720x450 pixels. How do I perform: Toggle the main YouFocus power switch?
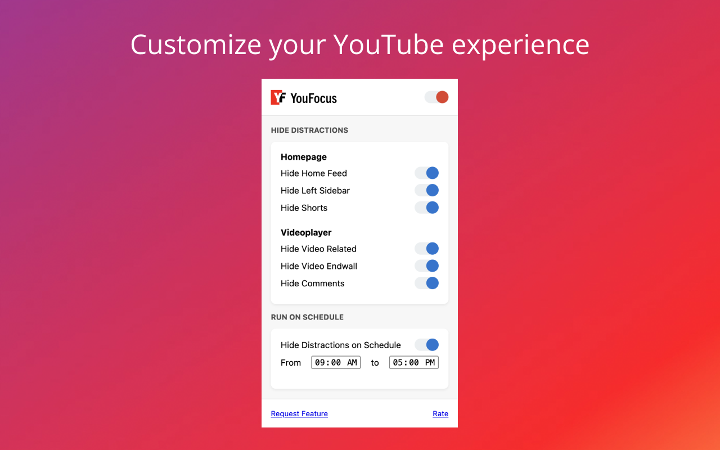tap(436, 97)
